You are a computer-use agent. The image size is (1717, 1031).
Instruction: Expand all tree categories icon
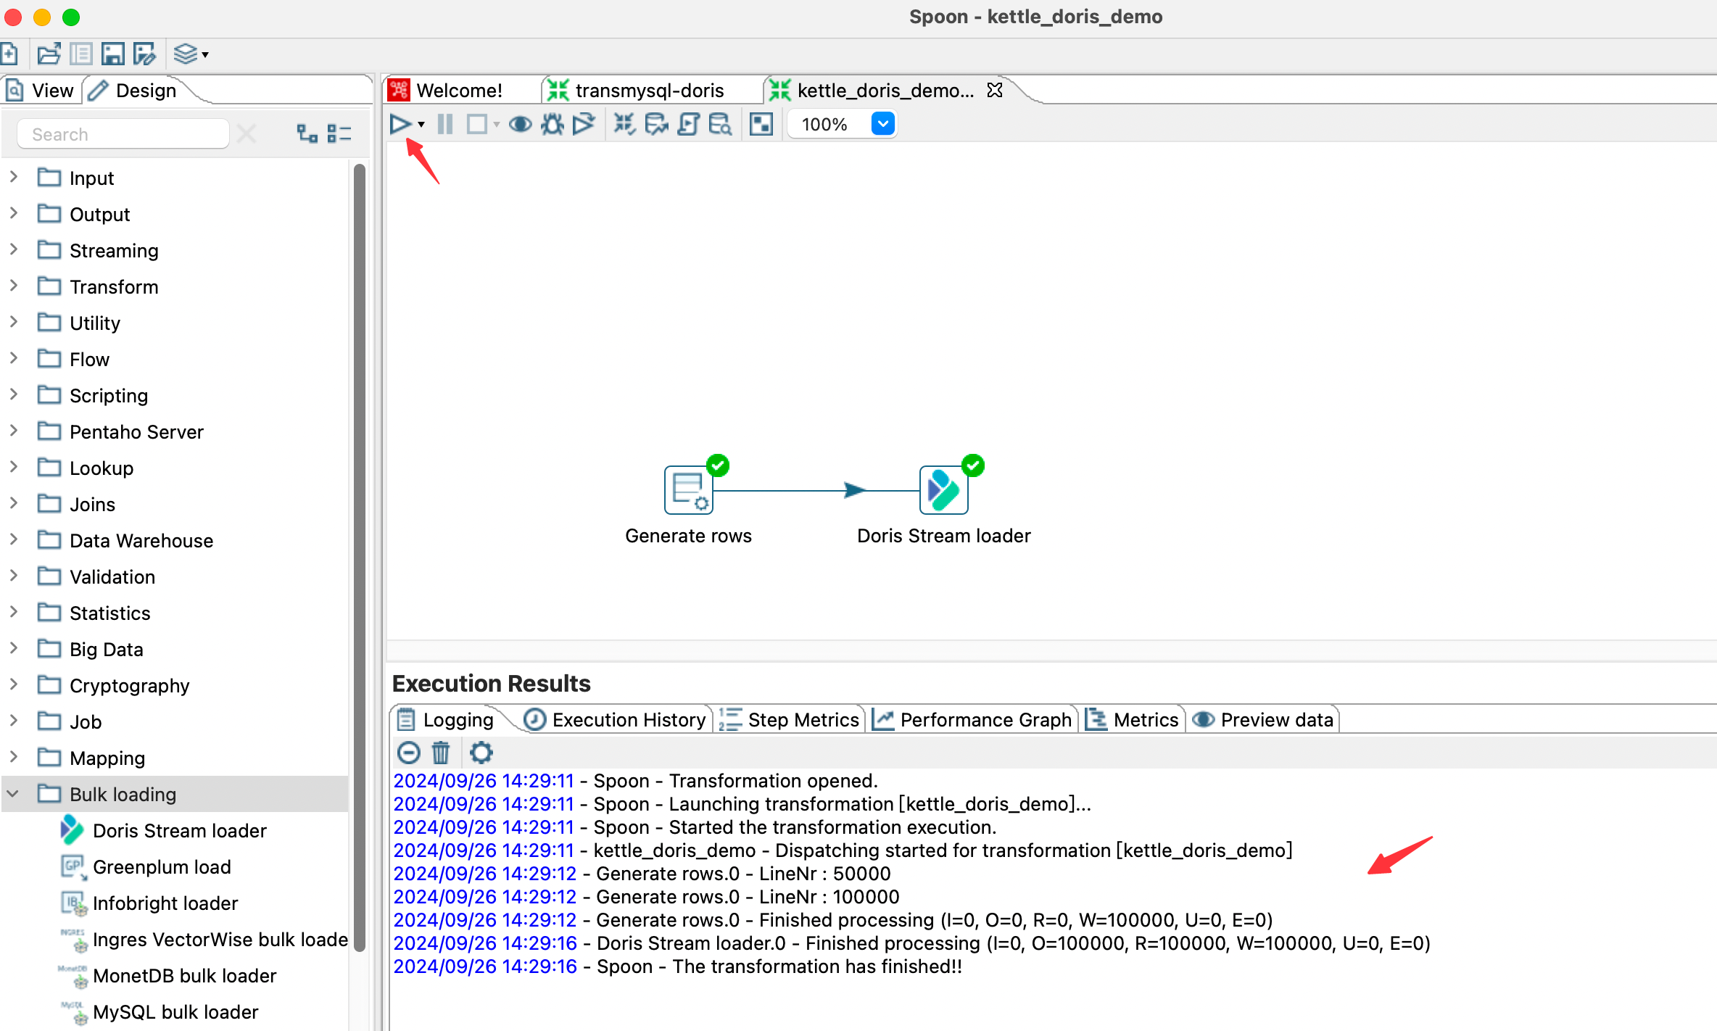point(307,134)
